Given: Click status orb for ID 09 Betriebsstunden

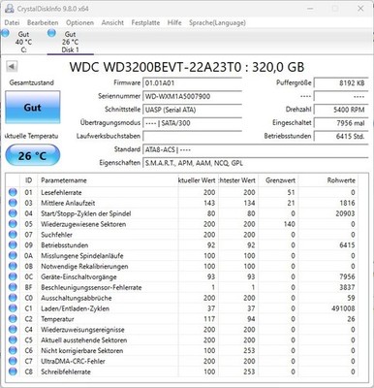Looking at the screenshot, I should point(13,245).
